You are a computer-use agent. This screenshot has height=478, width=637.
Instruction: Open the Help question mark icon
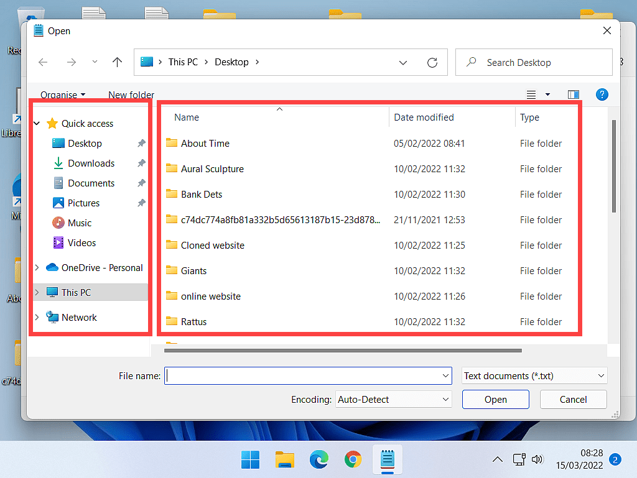(x=602, y=94)
